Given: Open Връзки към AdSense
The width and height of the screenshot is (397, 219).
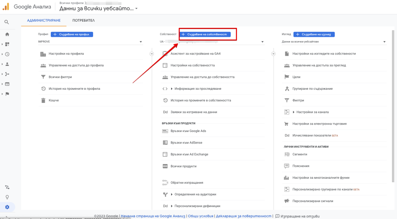Looking at the screenshot, I should click(x=186, y=143).
